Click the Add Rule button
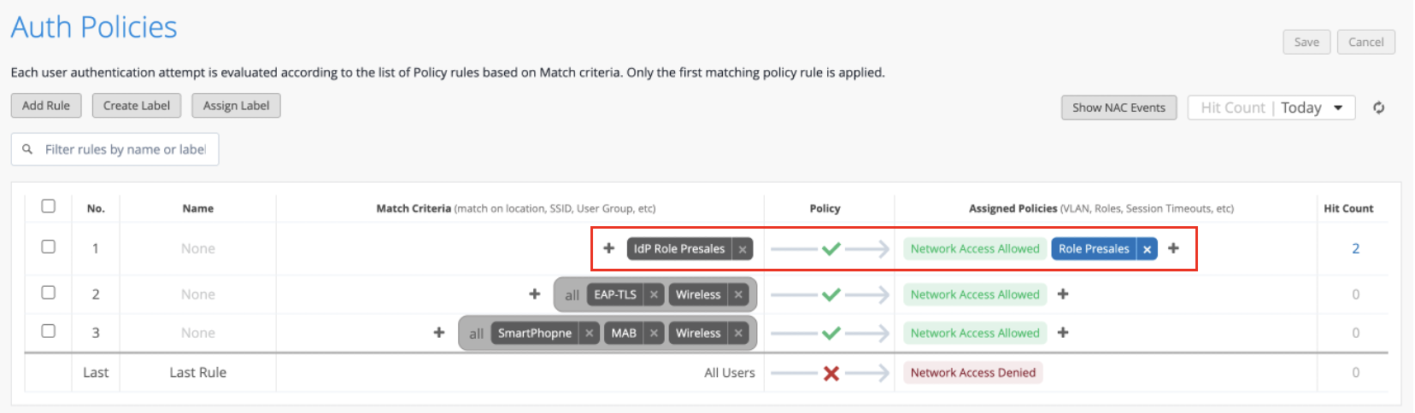 (46, 106)
